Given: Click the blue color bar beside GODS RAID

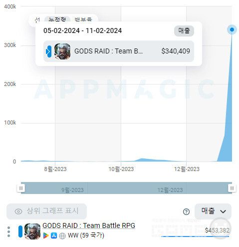Looking at the screenshot, I should click(x=20, y=231).
